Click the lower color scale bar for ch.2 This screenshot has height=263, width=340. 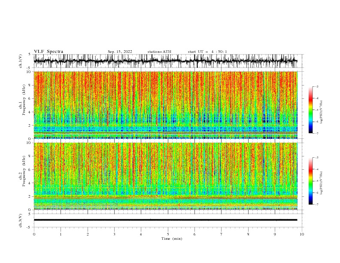pos(311,181)
